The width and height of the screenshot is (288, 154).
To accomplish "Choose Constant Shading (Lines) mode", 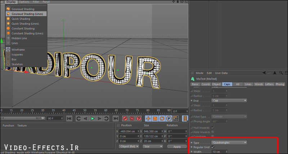I will 26,33.
